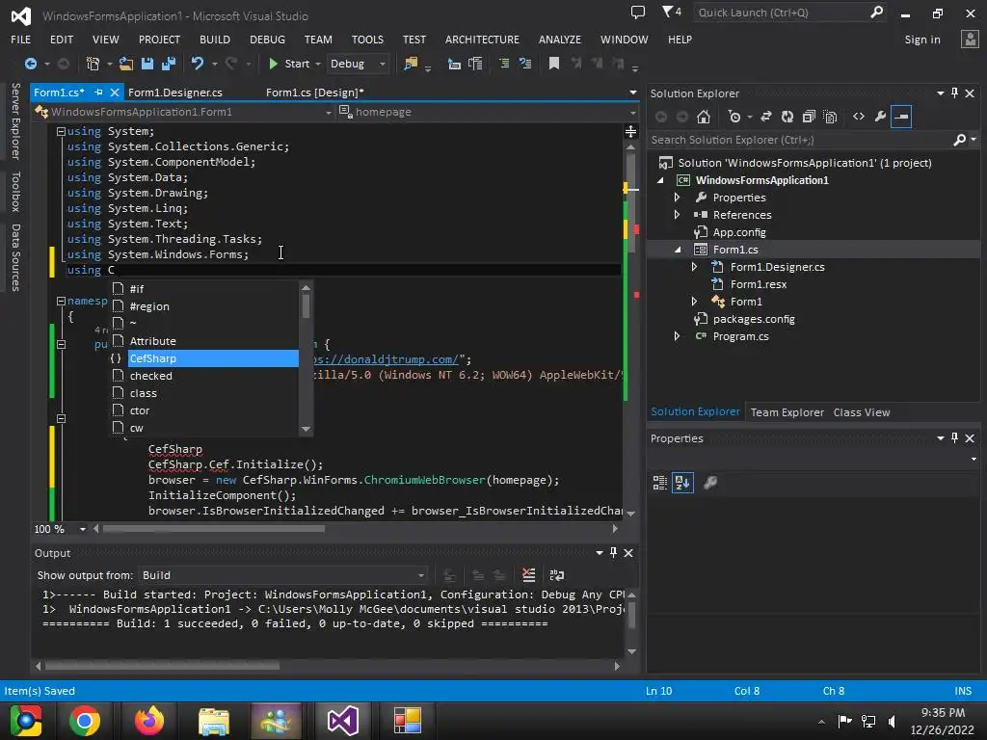The image size is (987, 740).
Task: Toggle Show All Files in Solution Explorer
Action: point(830,117)
